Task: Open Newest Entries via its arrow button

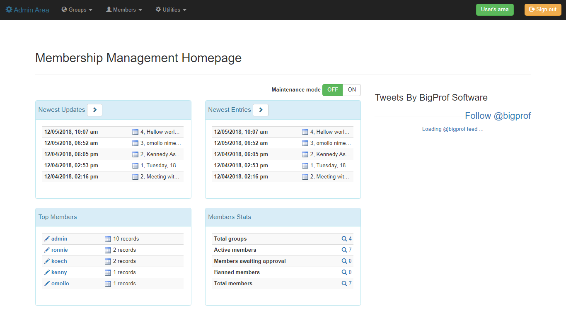Action: [x=261, y=110]
